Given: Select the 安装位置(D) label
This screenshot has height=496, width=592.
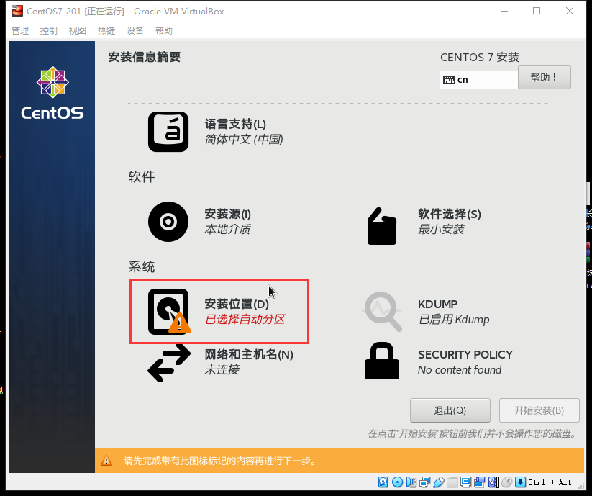Looking at the screenshot, I should 237,304.
